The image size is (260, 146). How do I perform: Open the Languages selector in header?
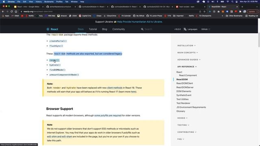tap(191, 29)
